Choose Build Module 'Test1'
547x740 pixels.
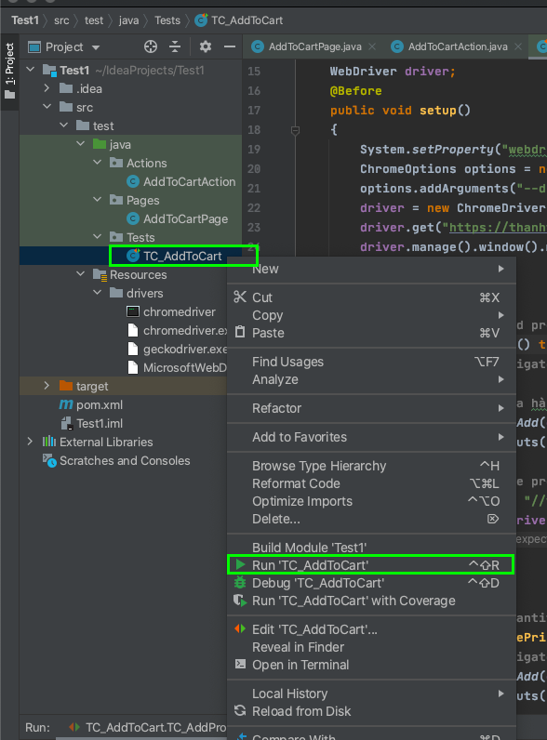tap(371, 548)
